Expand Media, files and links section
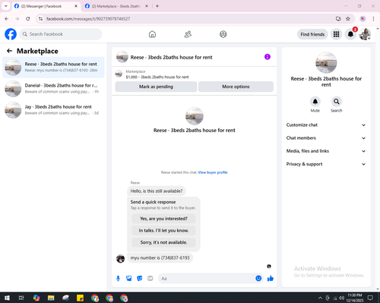 pyautogui.click(x=326, y=151)
